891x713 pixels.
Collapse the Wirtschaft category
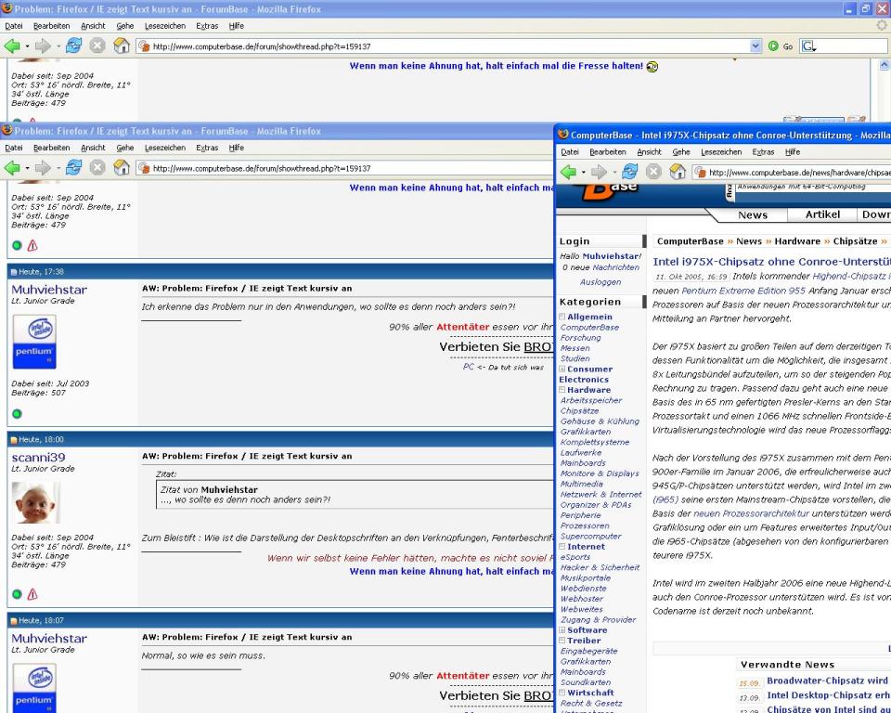pyautogui.click(x=562, y=693)
